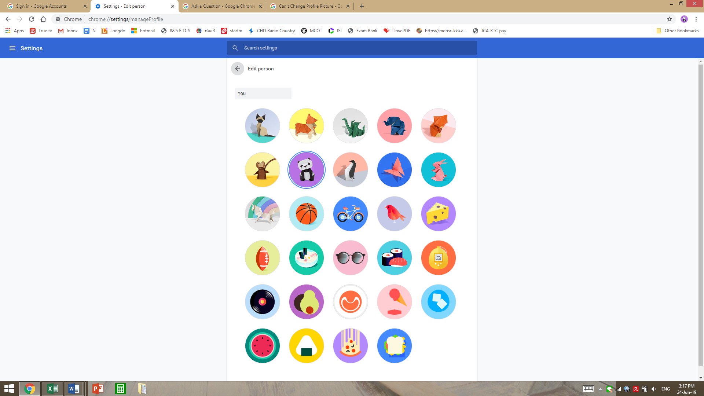Click Settings menu hamburger icon

click(x=12, y=48)
